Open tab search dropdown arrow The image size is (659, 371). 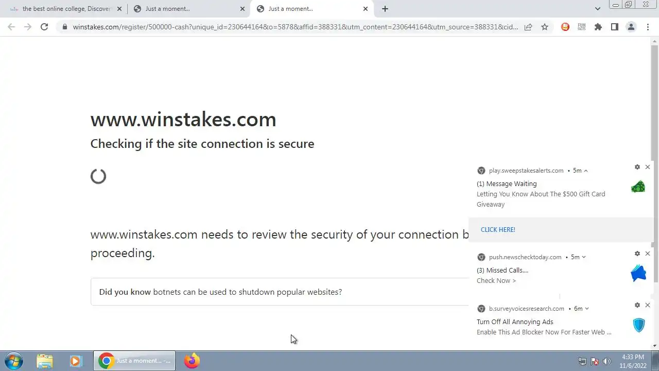click(598, 9)
